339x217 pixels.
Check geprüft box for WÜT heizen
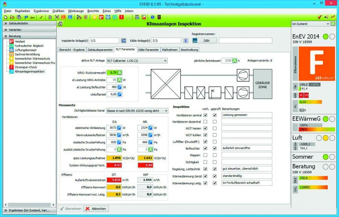click(x=214, y=129)
